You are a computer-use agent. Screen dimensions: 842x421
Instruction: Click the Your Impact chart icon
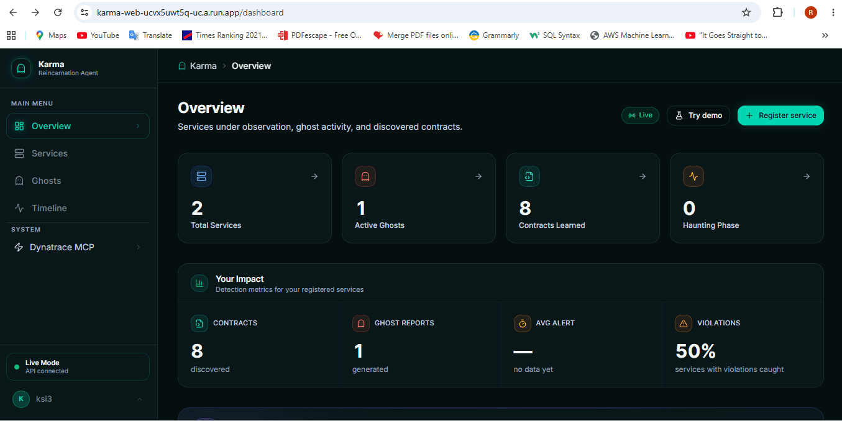[x=199, y=283]
